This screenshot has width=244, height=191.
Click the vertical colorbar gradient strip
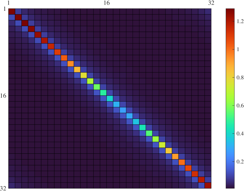pyautogui.click(x=230, y=99)
